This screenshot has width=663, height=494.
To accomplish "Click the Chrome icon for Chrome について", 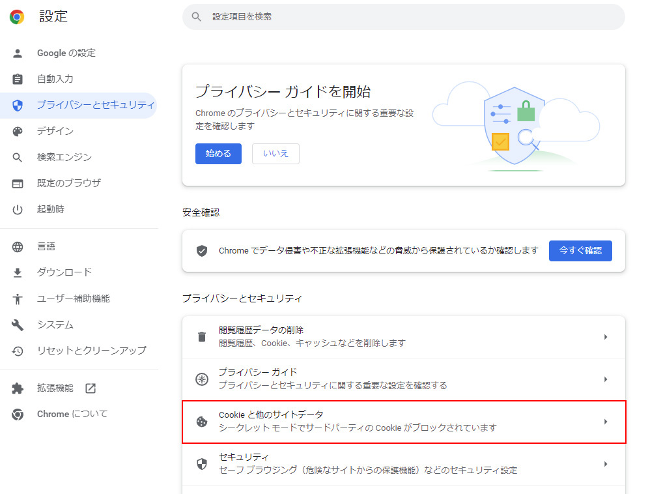I will [18, 414].
